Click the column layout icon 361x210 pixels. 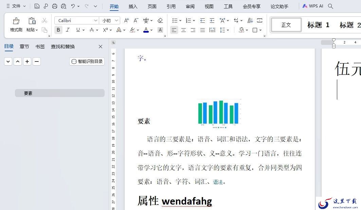(x=260, y=21)
